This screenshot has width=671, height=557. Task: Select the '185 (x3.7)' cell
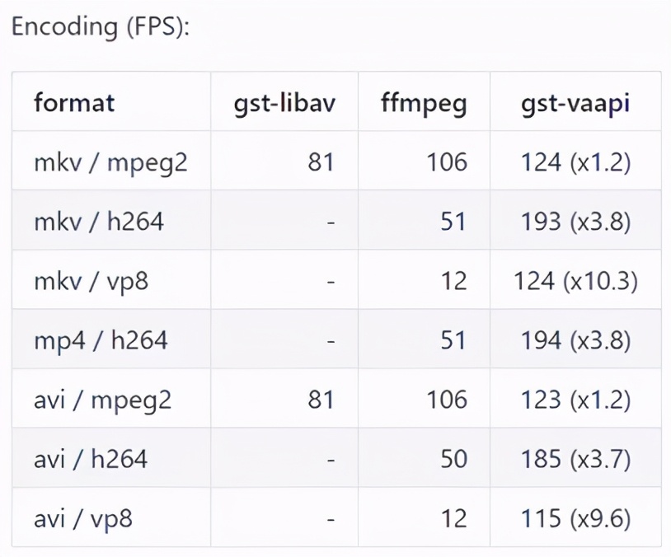click(x=575, y=460)
